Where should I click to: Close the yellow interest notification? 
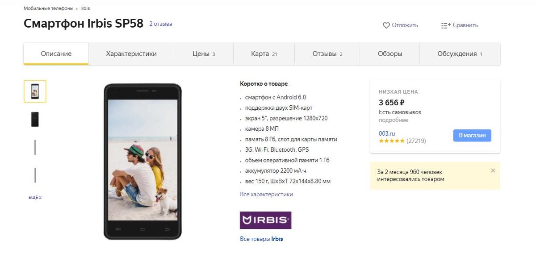[493, 170]
